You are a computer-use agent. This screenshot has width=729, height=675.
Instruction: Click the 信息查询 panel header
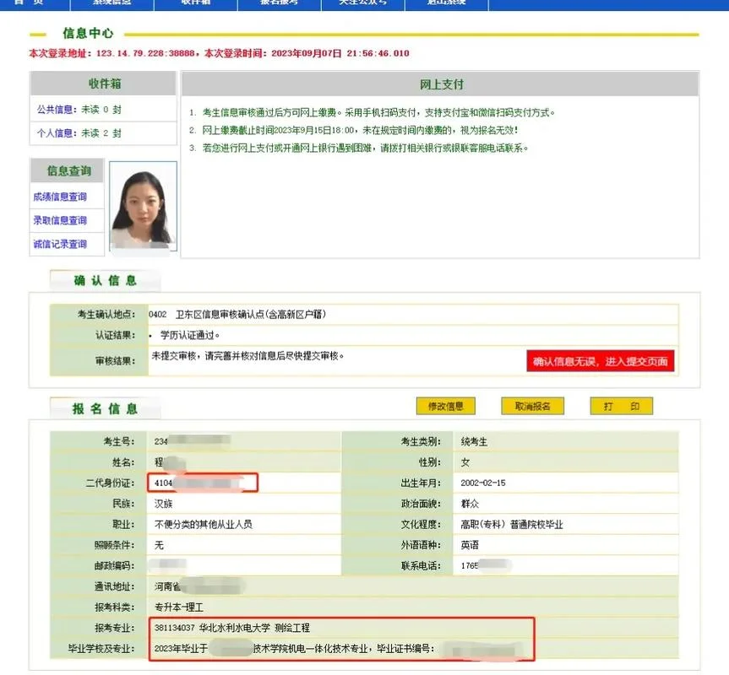[x=68, y=170]
